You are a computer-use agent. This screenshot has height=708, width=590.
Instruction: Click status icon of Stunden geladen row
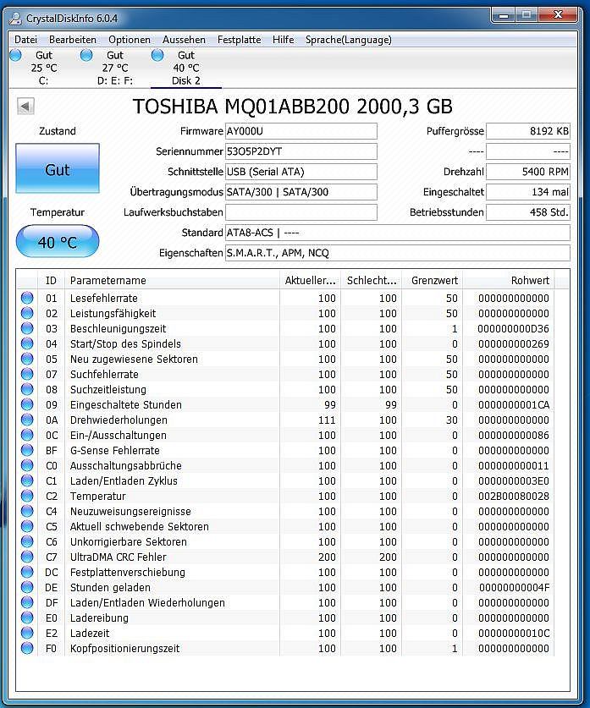(x=27, y=587)
